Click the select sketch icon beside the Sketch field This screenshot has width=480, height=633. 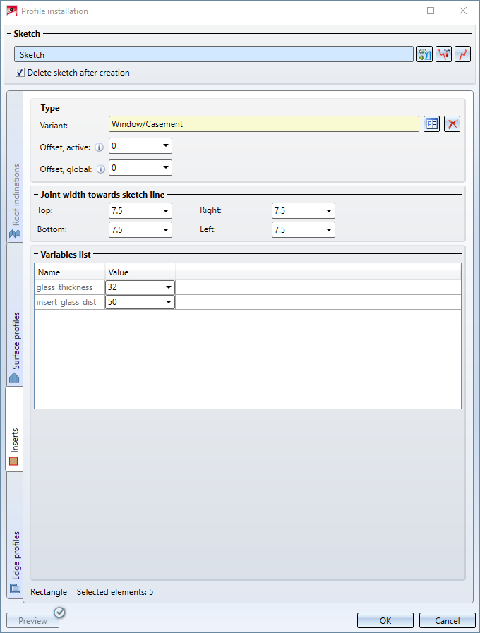tap(424, 54)
